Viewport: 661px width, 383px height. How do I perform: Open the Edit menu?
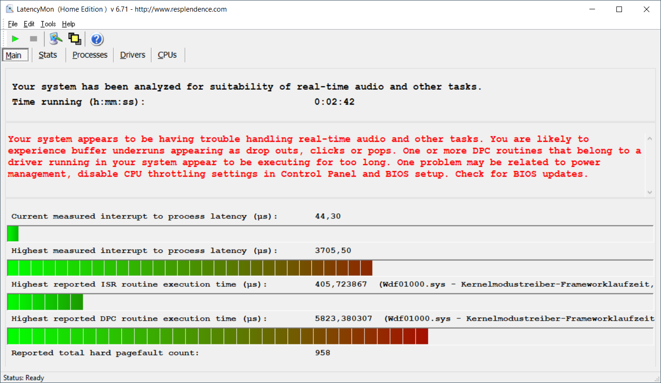click(29, 24)
